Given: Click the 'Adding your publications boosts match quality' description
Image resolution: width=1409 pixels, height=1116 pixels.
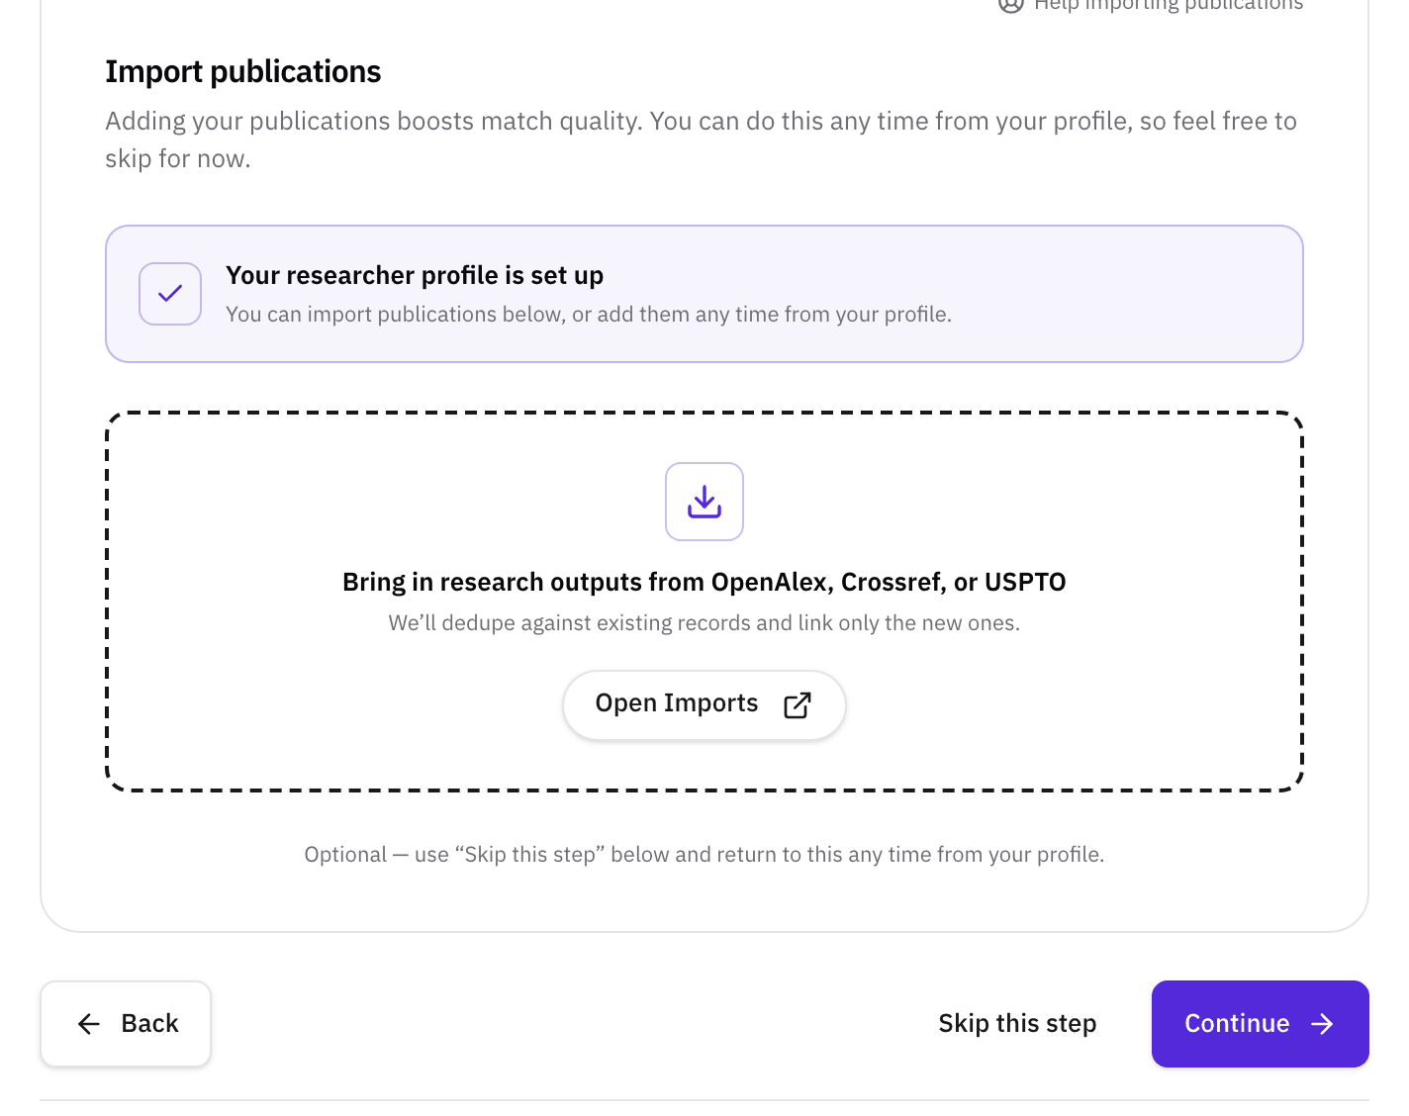Looking at the screenshot, I should 702,139.
